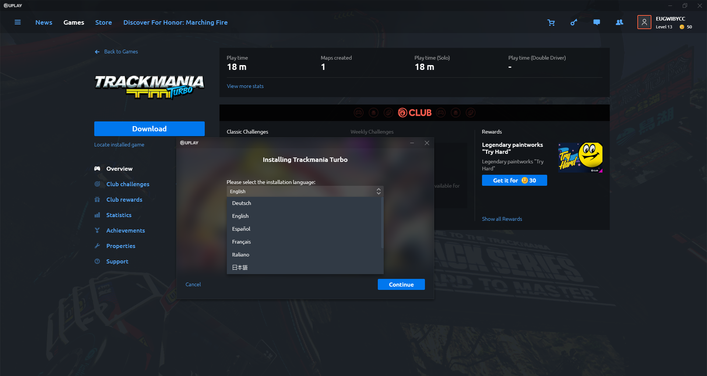This screenshot has height=376, width=707.
Task: Open the Statistics section
Action: coord(119,215)
